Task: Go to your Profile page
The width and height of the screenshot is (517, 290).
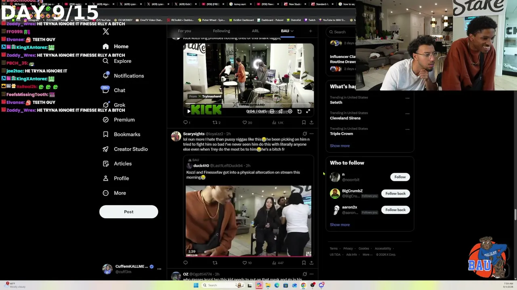Action: pos(116,178)
